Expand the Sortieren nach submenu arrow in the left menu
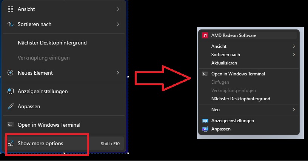Screen dimensions: 308x161 point(118,24)
